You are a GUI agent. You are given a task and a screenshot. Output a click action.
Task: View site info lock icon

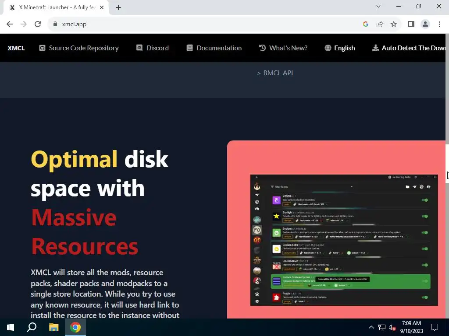(x=55, y=24)
